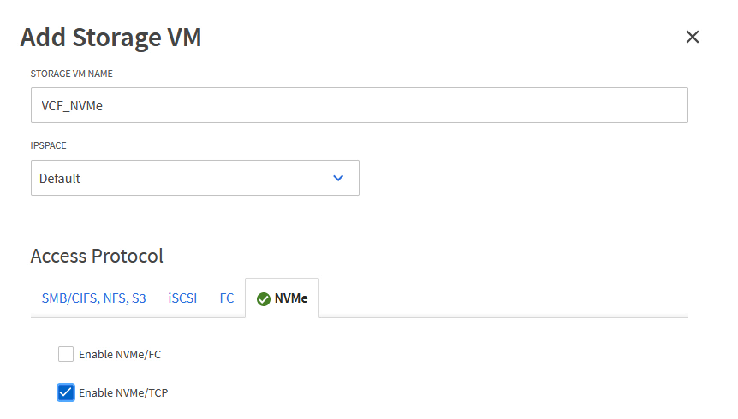Viewport: 738px width, 419px height.
Task: Click the VCF_NVMe text in name field
Action: pyautogui.click(x=73, y=106)
